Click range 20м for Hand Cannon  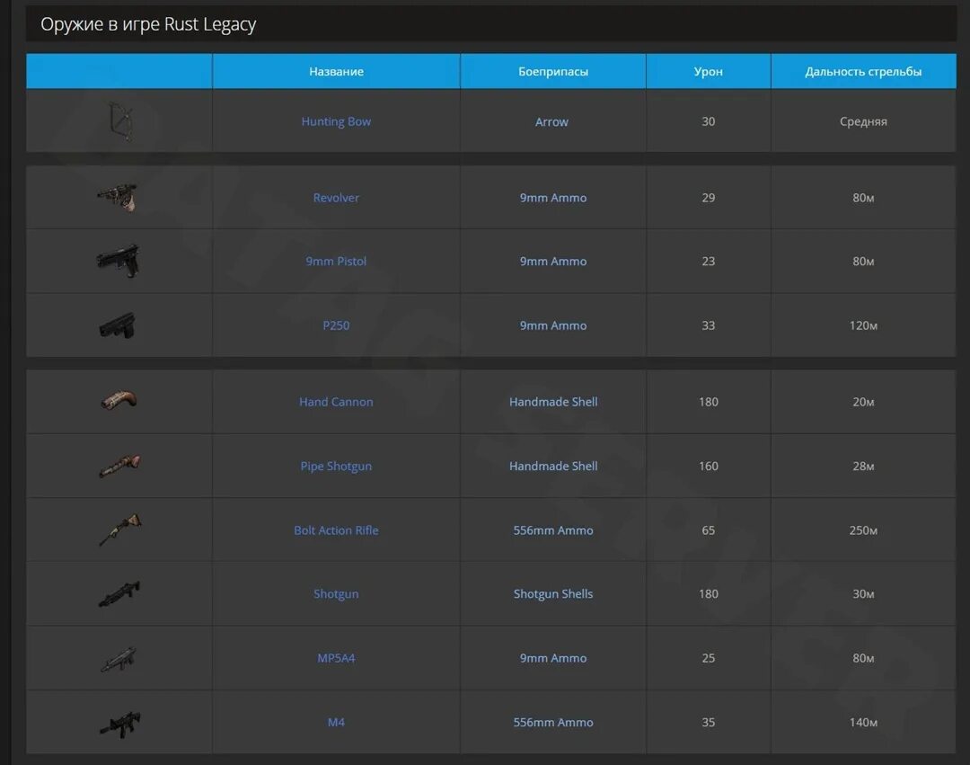point(863,402)
